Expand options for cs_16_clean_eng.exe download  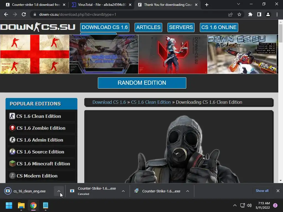tap(59, 191)
